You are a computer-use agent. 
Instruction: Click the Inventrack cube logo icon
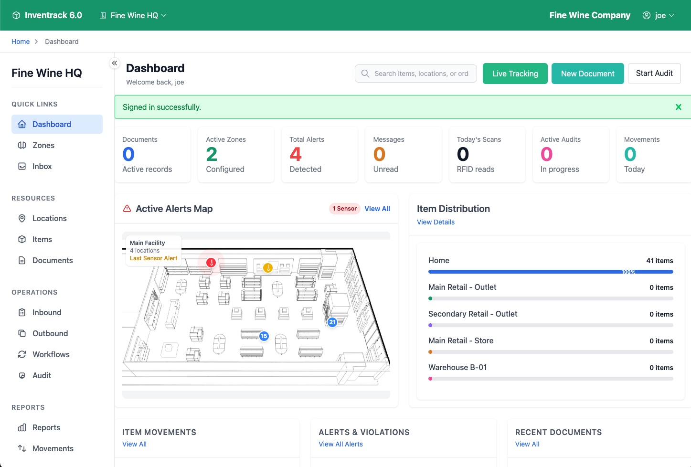tap(16, 15)
